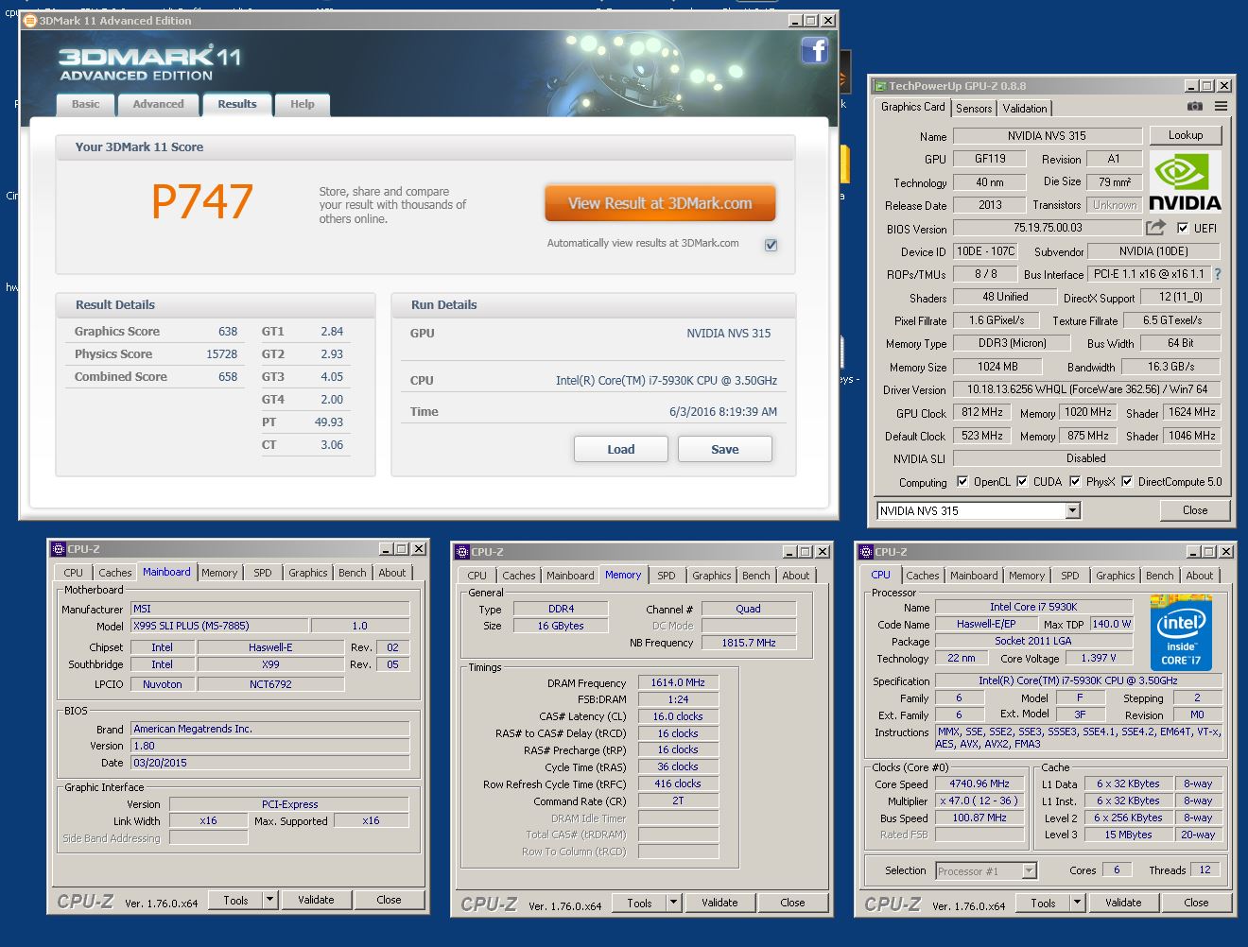Click the Save button in Run Details
Screen dimensions: 1248x947
point(725,449)
